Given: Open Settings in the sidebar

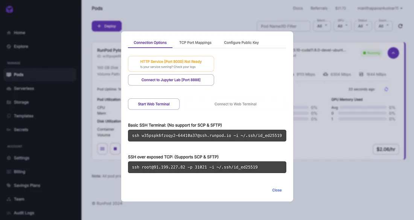Looking at the screenshot, I should (21, 158).
